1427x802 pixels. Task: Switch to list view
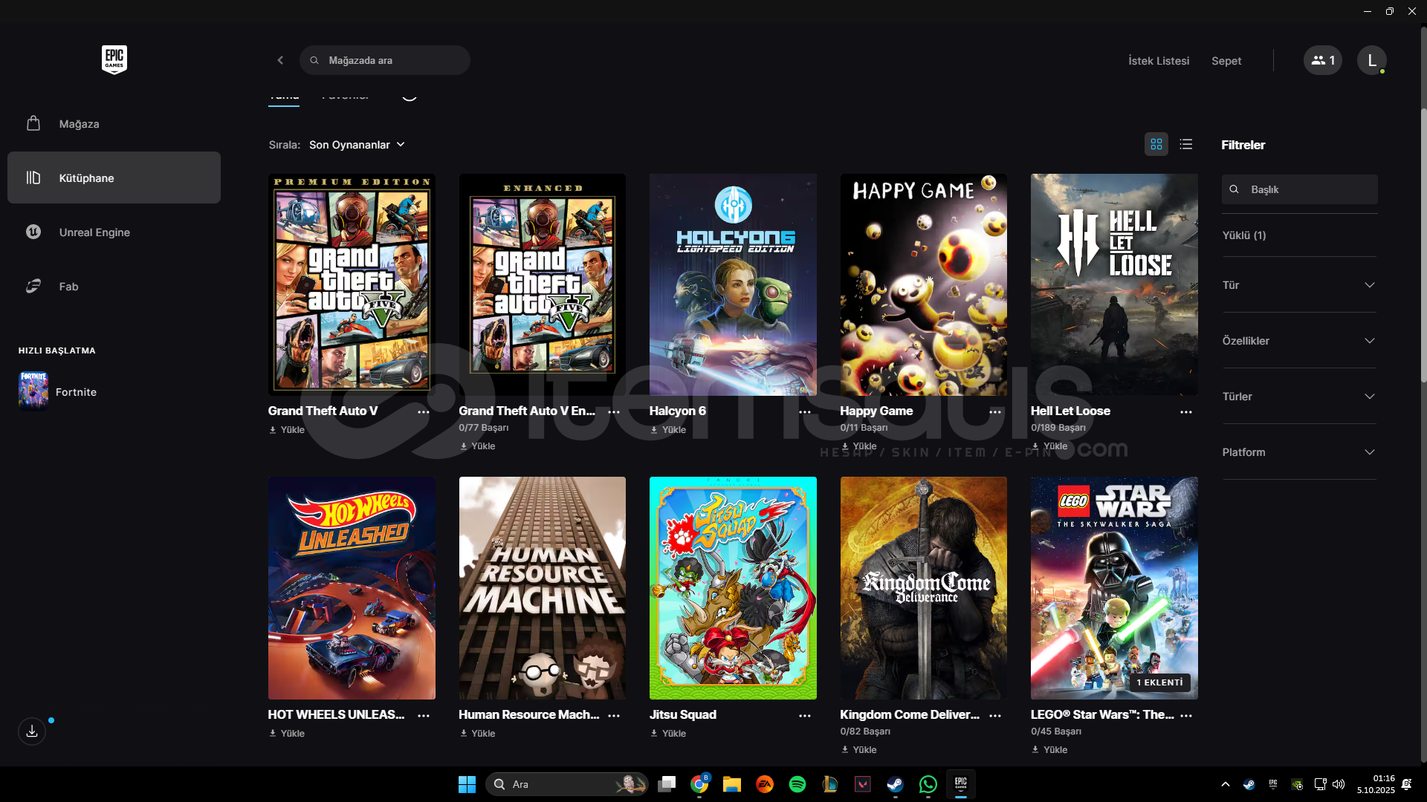pos(1186,144)
